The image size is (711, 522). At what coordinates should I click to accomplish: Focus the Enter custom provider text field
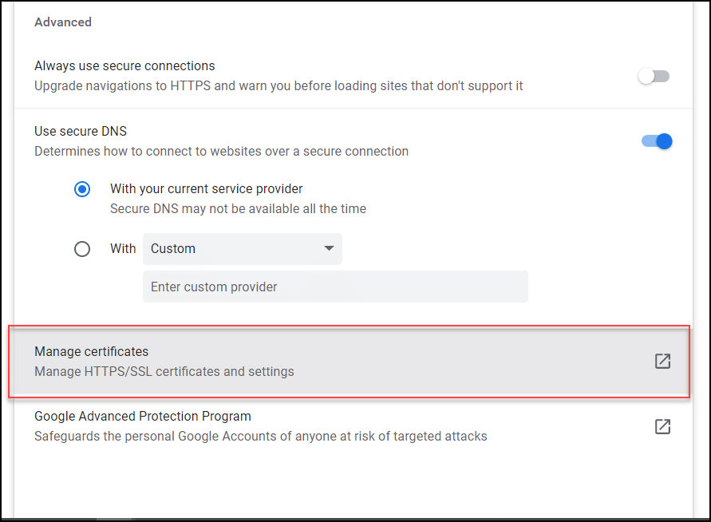335,287
